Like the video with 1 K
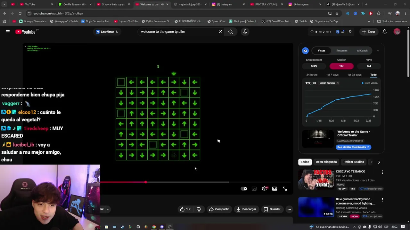Screen dimensions: 410x230 pos(185,209)
